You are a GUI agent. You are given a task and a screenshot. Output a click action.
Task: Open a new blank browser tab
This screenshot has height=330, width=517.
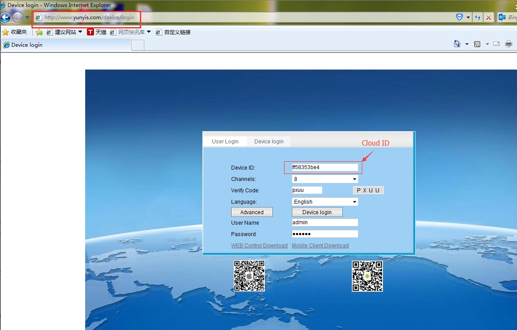pos(138,45)
